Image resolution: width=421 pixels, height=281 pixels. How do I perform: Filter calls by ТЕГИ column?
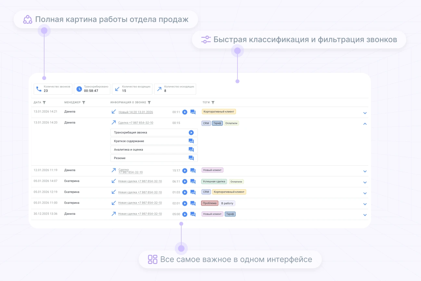(213, 102)
